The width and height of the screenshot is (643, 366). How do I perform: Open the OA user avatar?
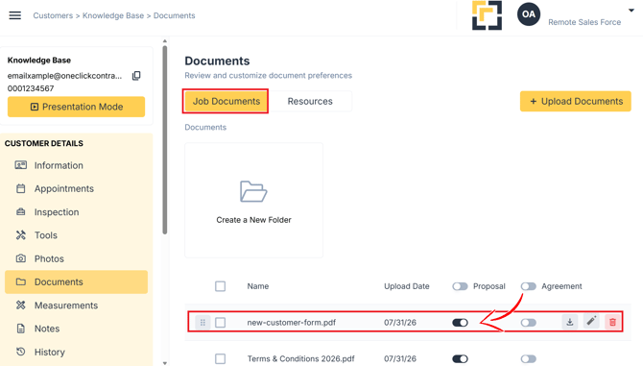click(x=529, y=14)
